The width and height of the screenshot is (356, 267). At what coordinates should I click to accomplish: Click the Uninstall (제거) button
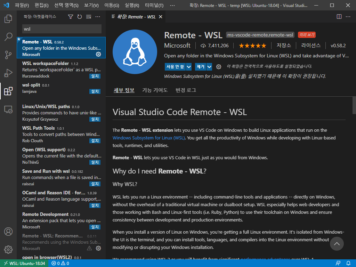pos(201,67)
